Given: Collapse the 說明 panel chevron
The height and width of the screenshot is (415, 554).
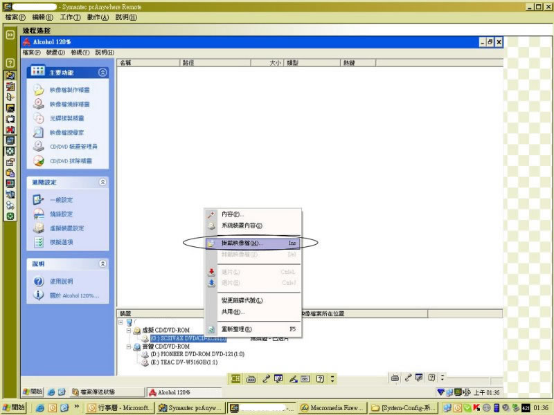Looking at the screenshot, I should pyautogui.click(x=102, y=264).
